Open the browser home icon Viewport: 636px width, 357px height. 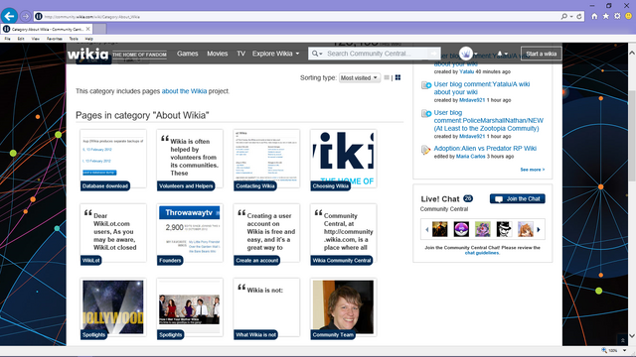point(594,16)
